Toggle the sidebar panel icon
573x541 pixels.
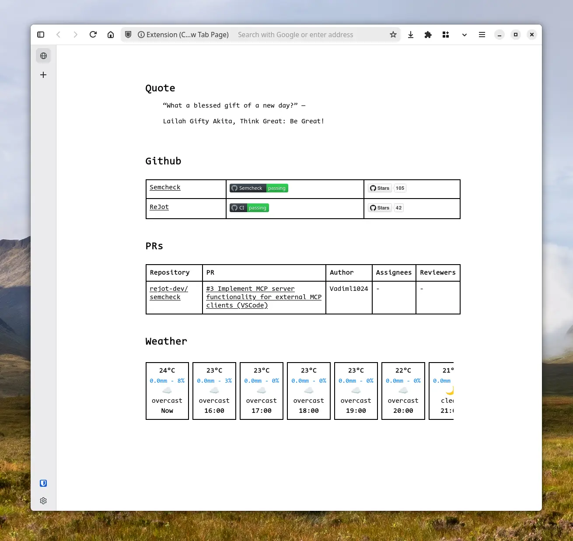click(x=41, y=35)
